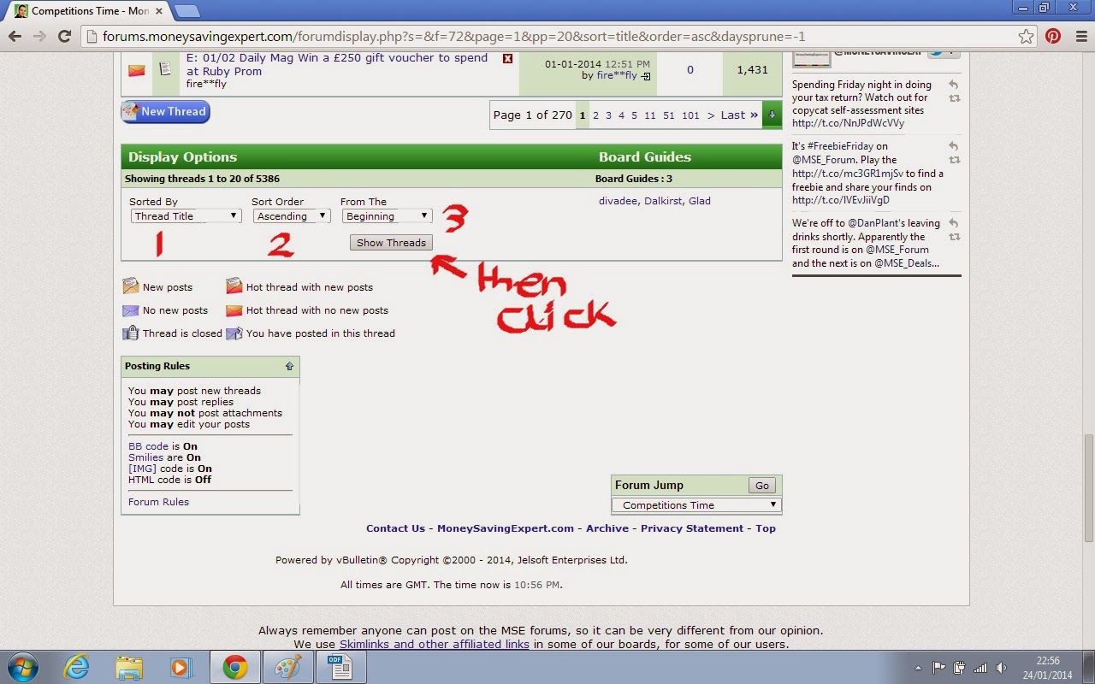Jump to the Last page link
Screen dimensions: 1095x684
click(739, 115)
